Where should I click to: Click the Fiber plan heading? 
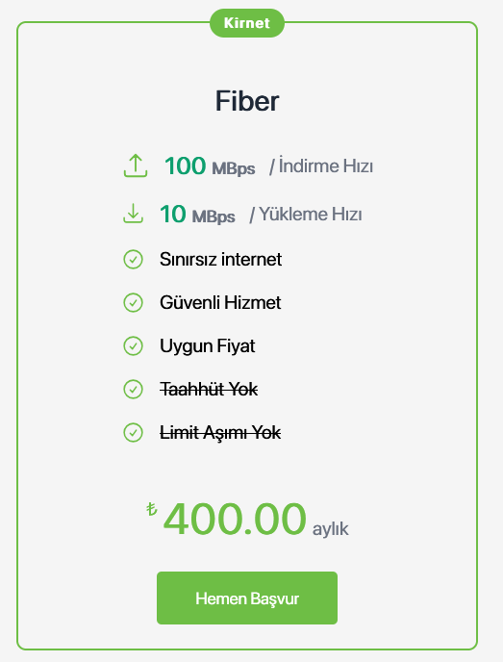pyautogui.click(x=247, y=101)
